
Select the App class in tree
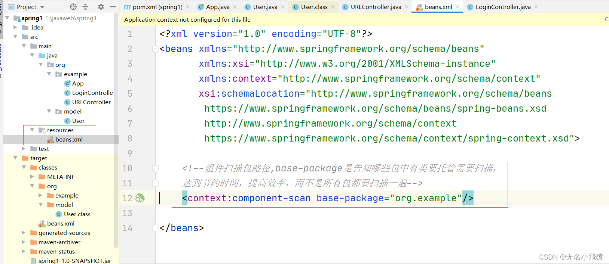tap(78, 83)
